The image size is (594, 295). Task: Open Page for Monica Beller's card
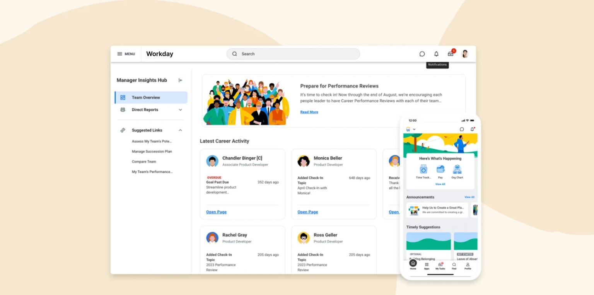pyautogui.click(x=308, y=212)
